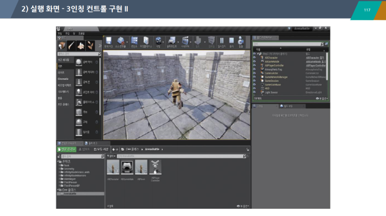Toggle visibility eye for CameraActor

(x=255, y=73)
